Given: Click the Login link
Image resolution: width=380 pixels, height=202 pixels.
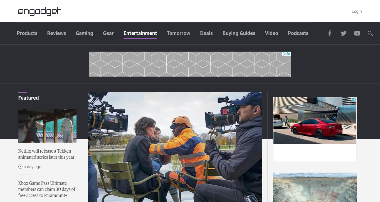Looking at the screenshot, I should click(x=357, y=11).
